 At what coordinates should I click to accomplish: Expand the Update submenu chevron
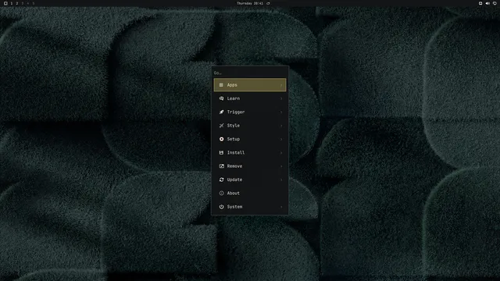tap(281, 180)
